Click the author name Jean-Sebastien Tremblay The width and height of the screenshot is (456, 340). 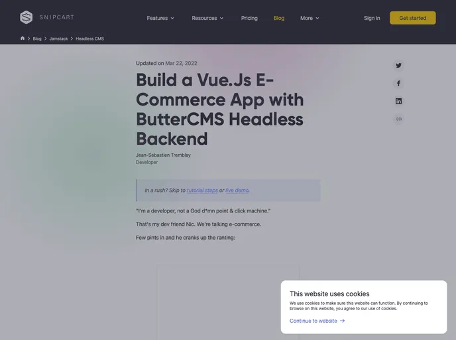pyautogui.click(x=163, y=155)
